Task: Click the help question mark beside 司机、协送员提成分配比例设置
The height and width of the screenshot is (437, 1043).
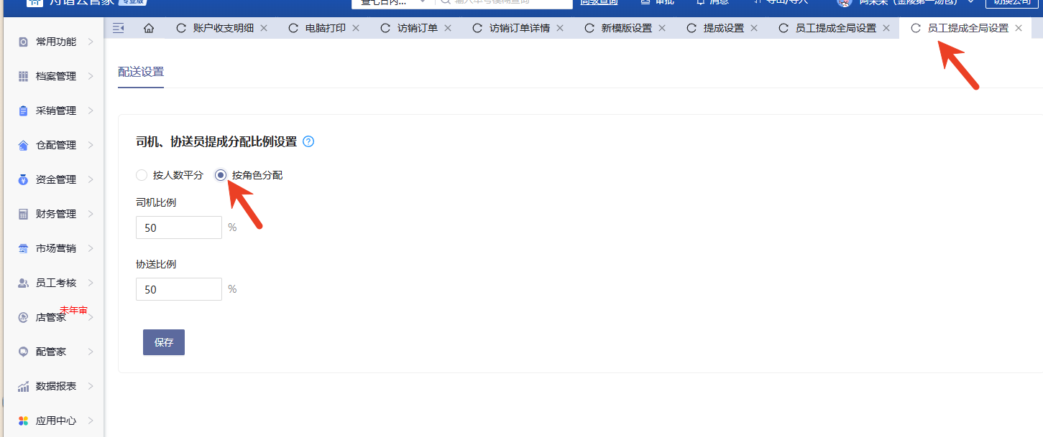Action: coord(308,141)
